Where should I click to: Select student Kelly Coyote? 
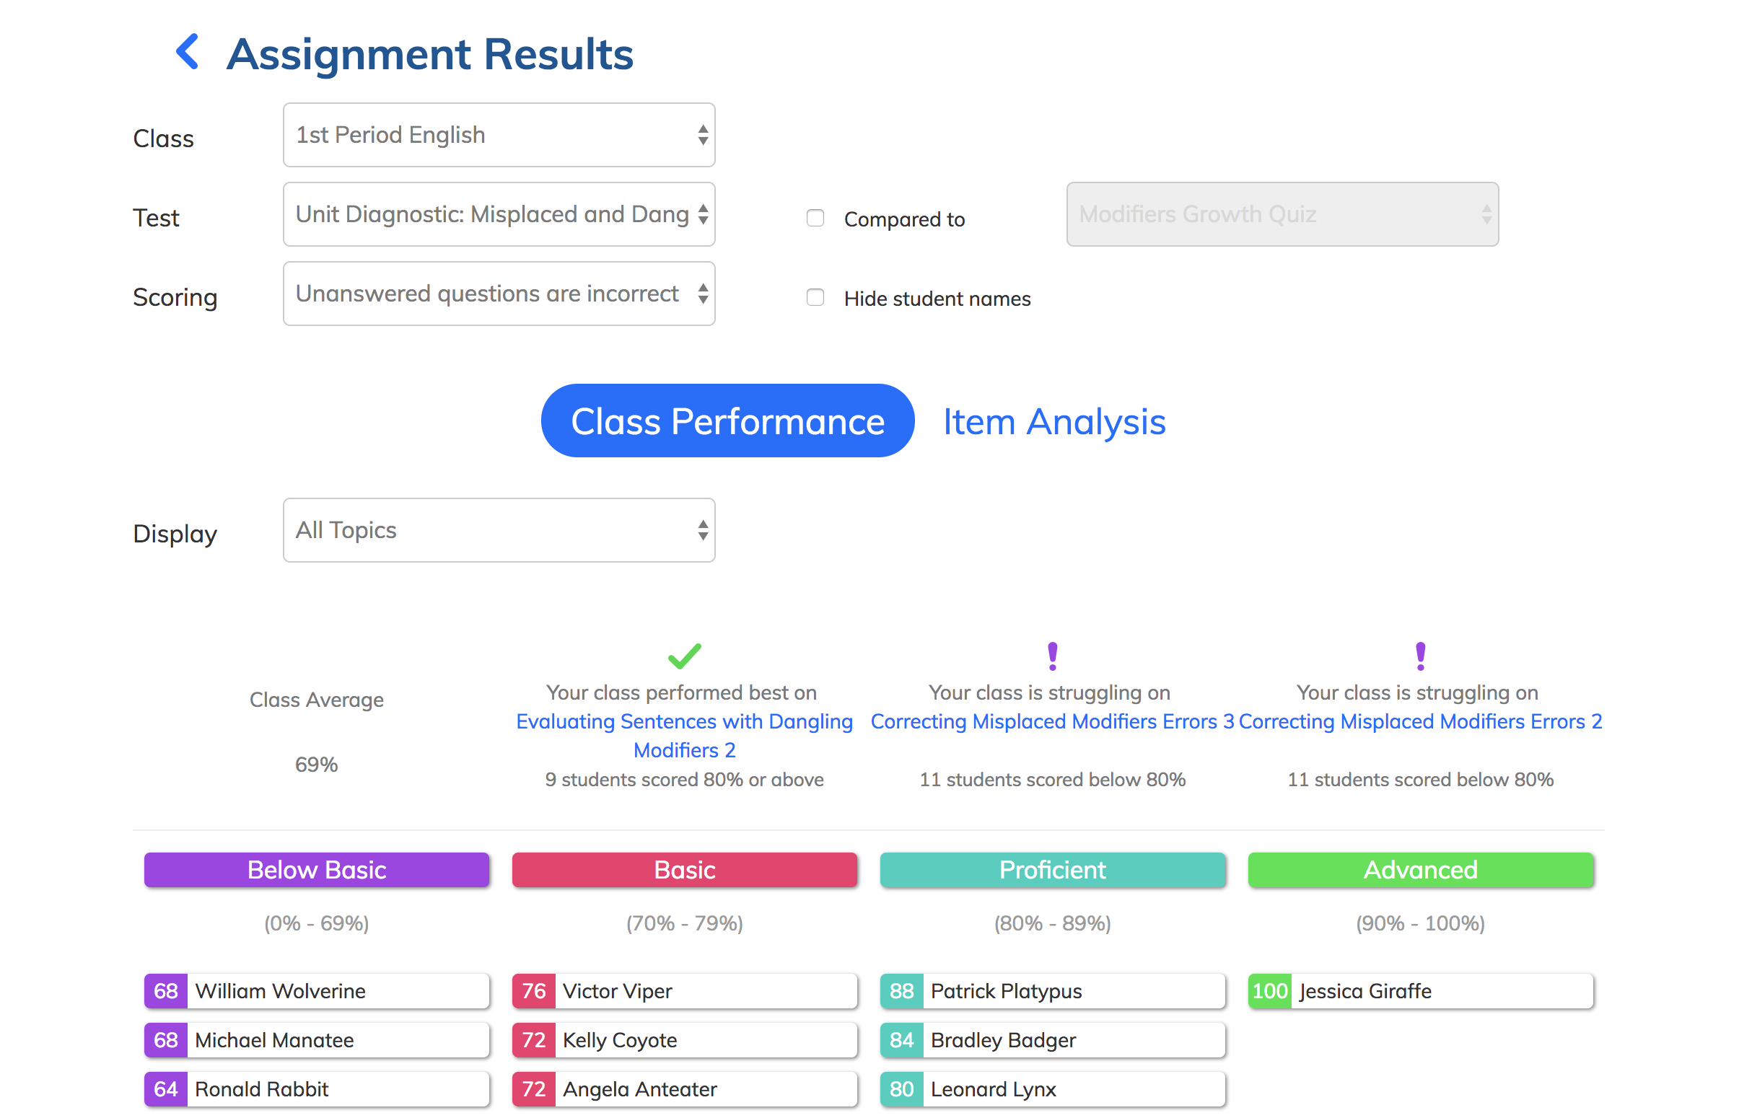pyautogui.click(x=684, y=1040)
